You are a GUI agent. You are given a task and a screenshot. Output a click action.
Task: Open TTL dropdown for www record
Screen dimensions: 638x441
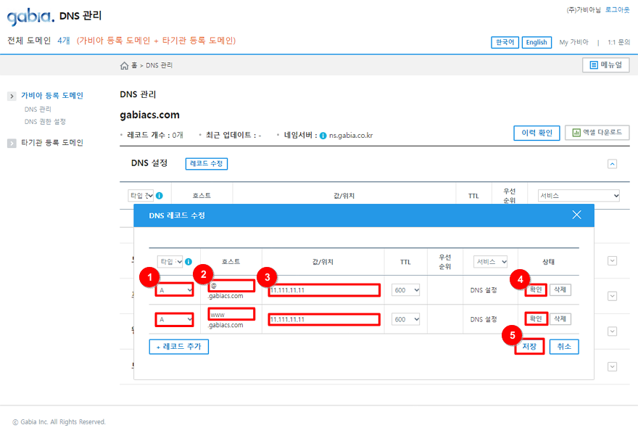[x=406, y=319]
